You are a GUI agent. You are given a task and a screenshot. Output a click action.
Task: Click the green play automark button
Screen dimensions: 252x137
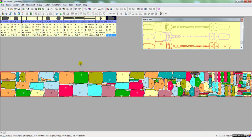coord(149,14)
